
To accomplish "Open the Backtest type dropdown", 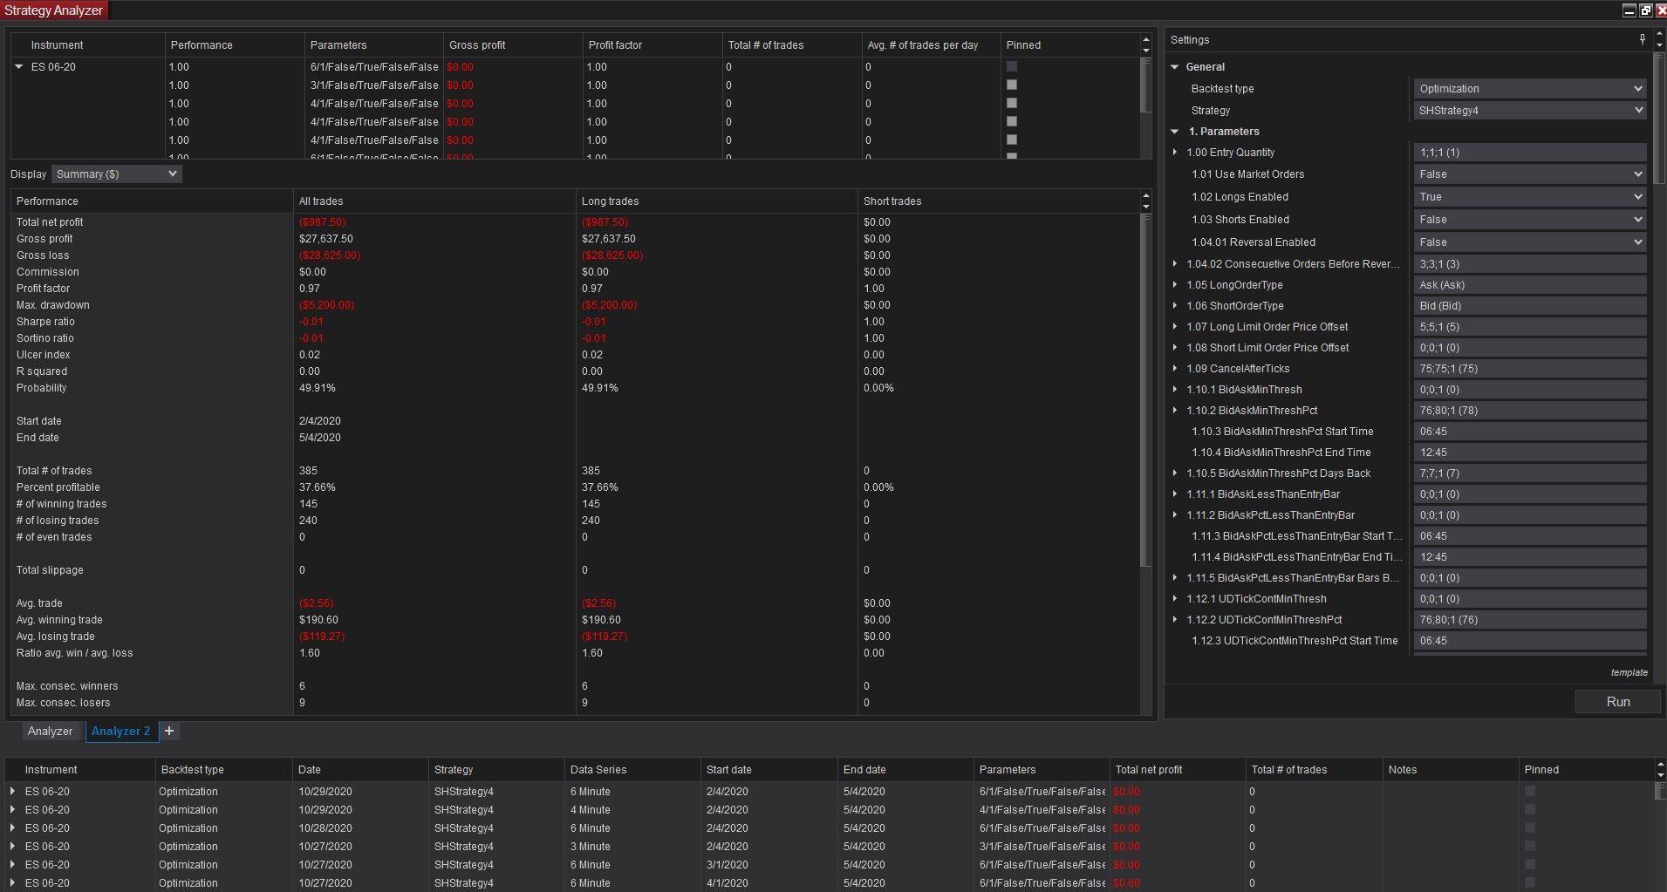I will 1529,89.
